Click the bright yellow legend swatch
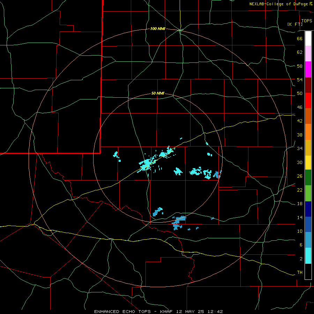 point(308,163)
